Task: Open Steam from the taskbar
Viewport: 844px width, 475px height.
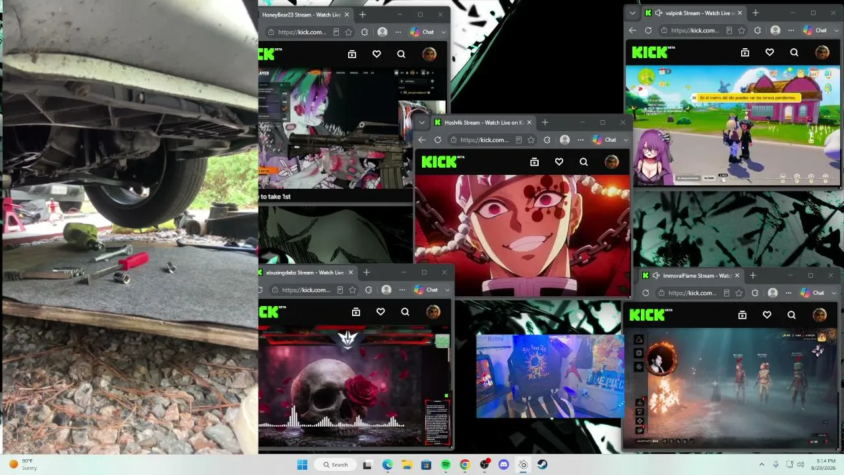Action: 543,464
